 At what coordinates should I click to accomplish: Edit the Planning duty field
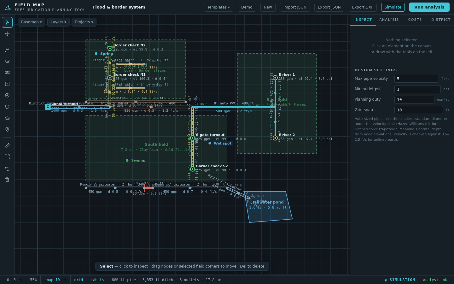[x=414, y=100]
